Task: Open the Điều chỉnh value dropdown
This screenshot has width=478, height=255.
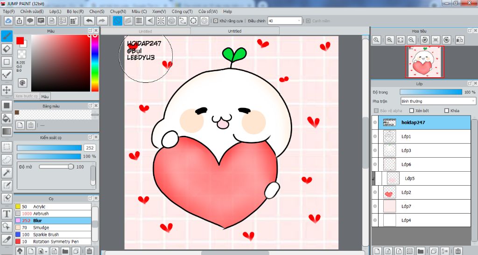Action: point(284,20)
